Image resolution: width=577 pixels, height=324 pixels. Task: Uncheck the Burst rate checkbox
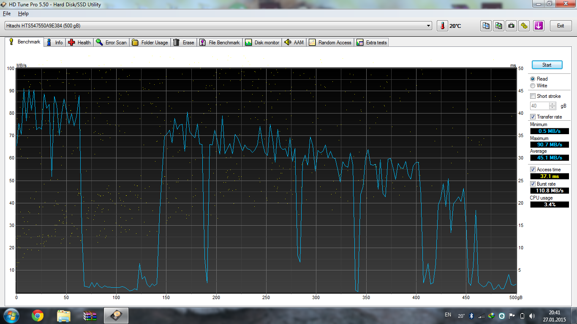533,184
